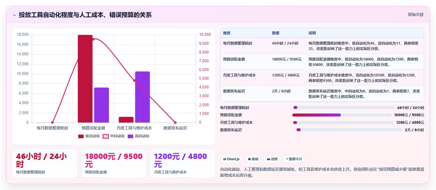The height and width of the screenshot is (190, 436).
Task: Click the 表格 tag icon
Action: tap(249, 159)
